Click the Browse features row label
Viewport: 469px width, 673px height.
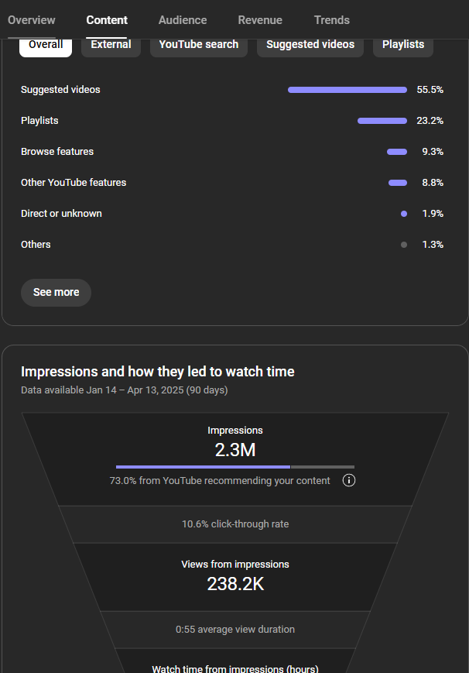tap(57, 152)
